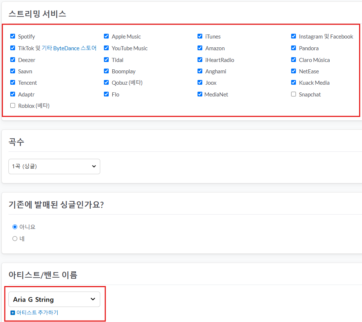Viewport: 362px width, 322px height.
Task: Uncheck the NetEase checkbox
Action: (293, 71)
